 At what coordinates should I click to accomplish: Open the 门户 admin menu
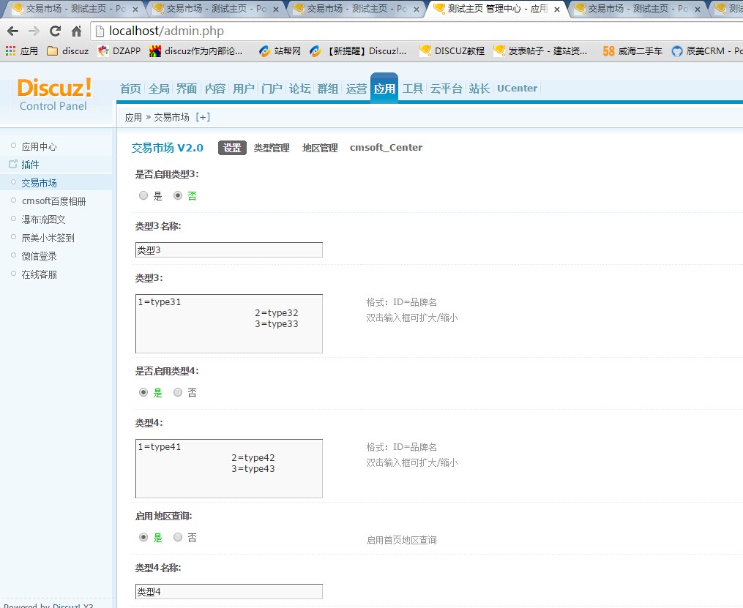click(272, 89)
